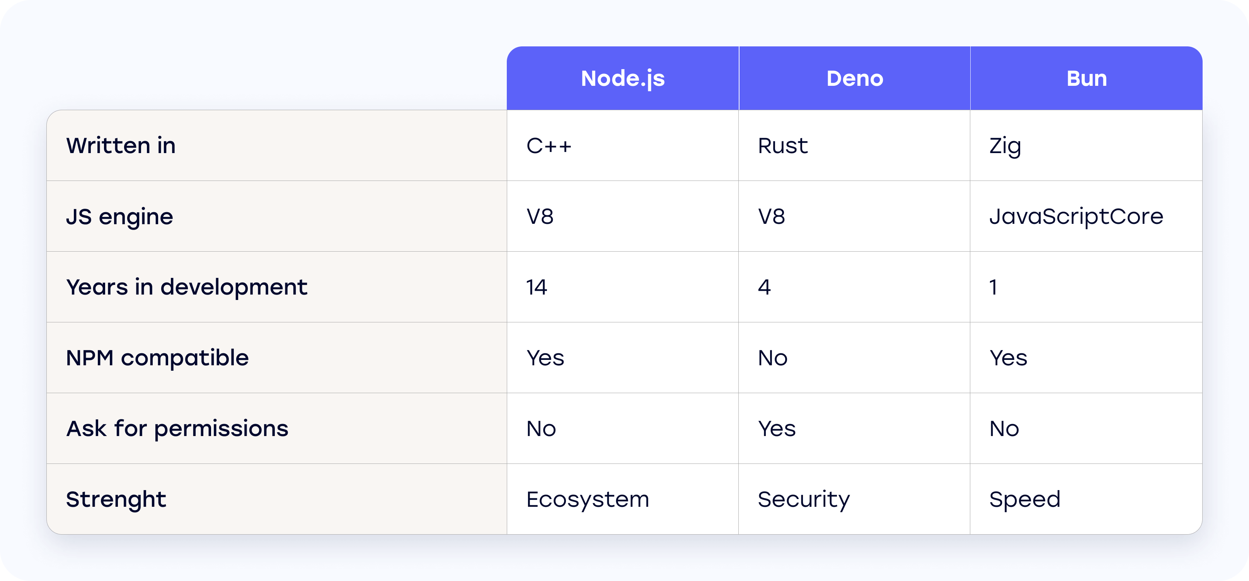Click the 'Yes' permissions cell for Deno
This screenshot has height=581, width=1249.
point(776,428)
